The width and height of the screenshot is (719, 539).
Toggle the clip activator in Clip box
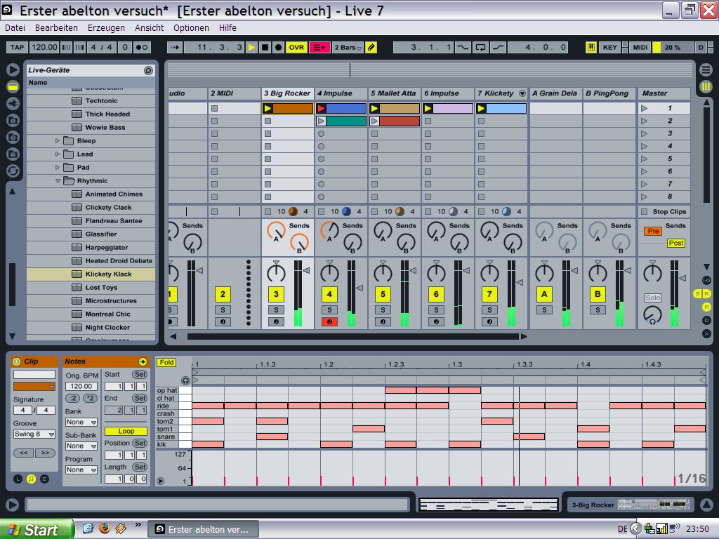pos(17,361)
